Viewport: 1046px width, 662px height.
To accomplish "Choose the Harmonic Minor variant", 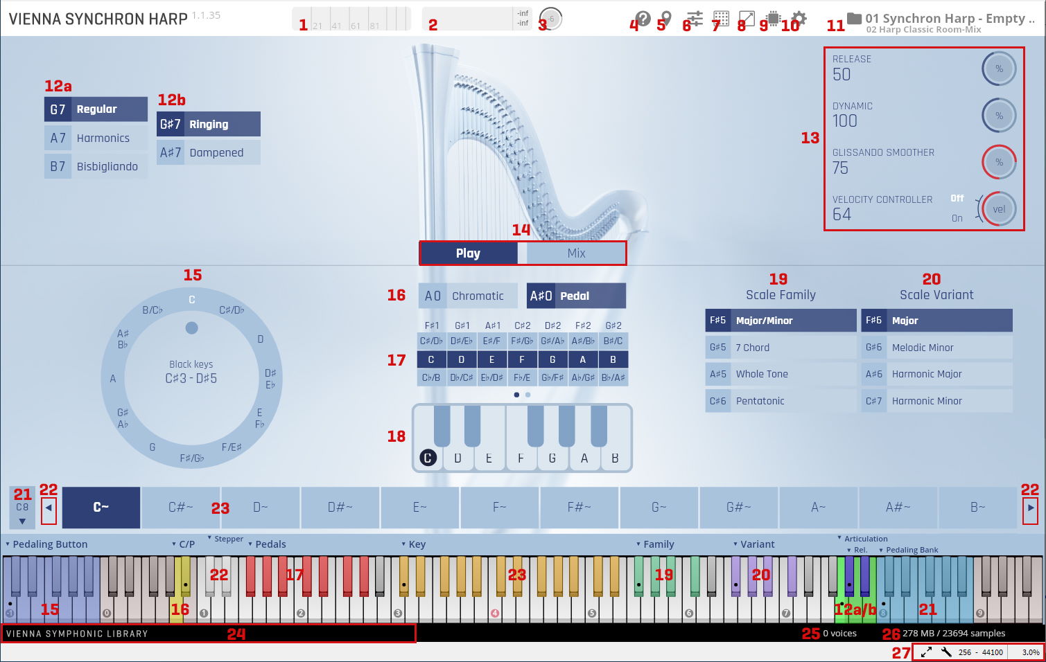I will coord(937,401).
